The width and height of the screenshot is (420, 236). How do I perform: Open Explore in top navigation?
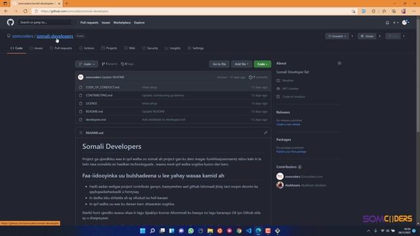click(139, 23)
